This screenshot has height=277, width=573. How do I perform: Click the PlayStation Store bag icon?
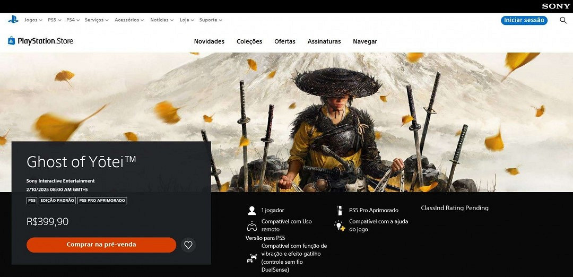(x=11, y=41)
